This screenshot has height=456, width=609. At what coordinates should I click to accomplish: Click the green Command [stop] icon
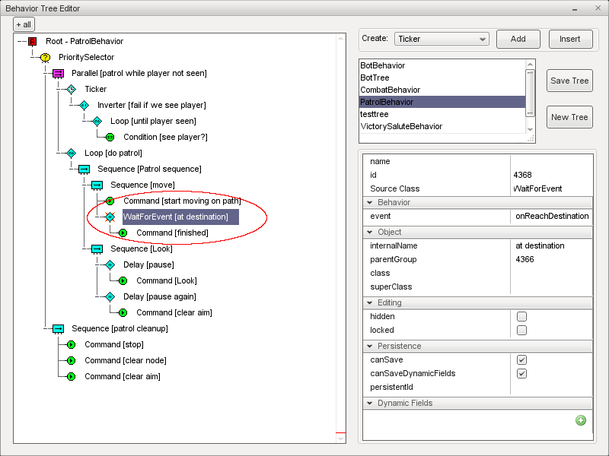click(71, 345)
